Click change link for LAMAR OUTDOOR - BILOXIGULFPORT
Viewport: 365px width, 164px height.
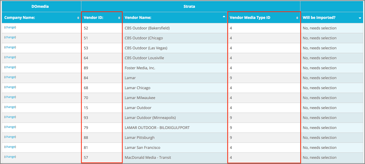coord(10,127)
